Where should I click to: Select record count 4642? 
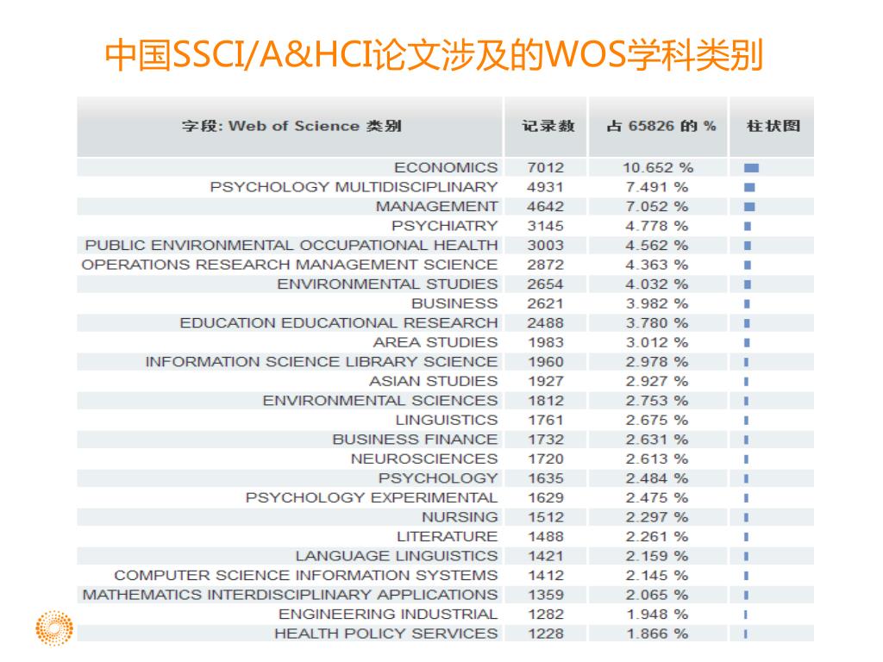545,207
